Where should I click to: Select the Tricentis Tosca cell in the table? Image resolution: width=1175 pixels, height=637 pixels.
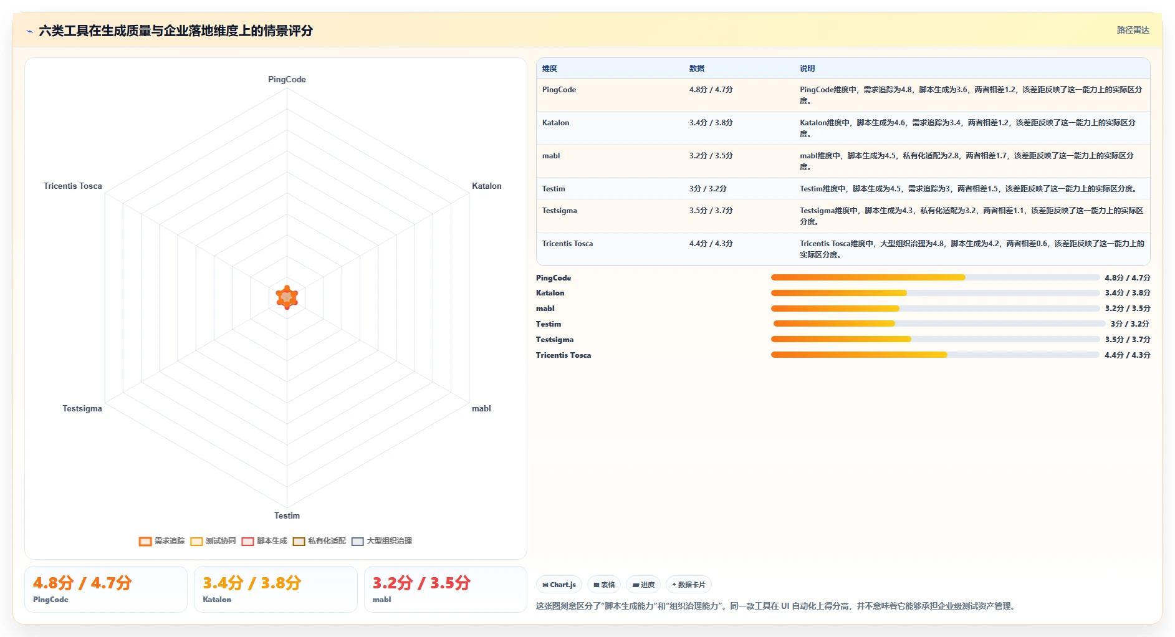click(567, 244)
